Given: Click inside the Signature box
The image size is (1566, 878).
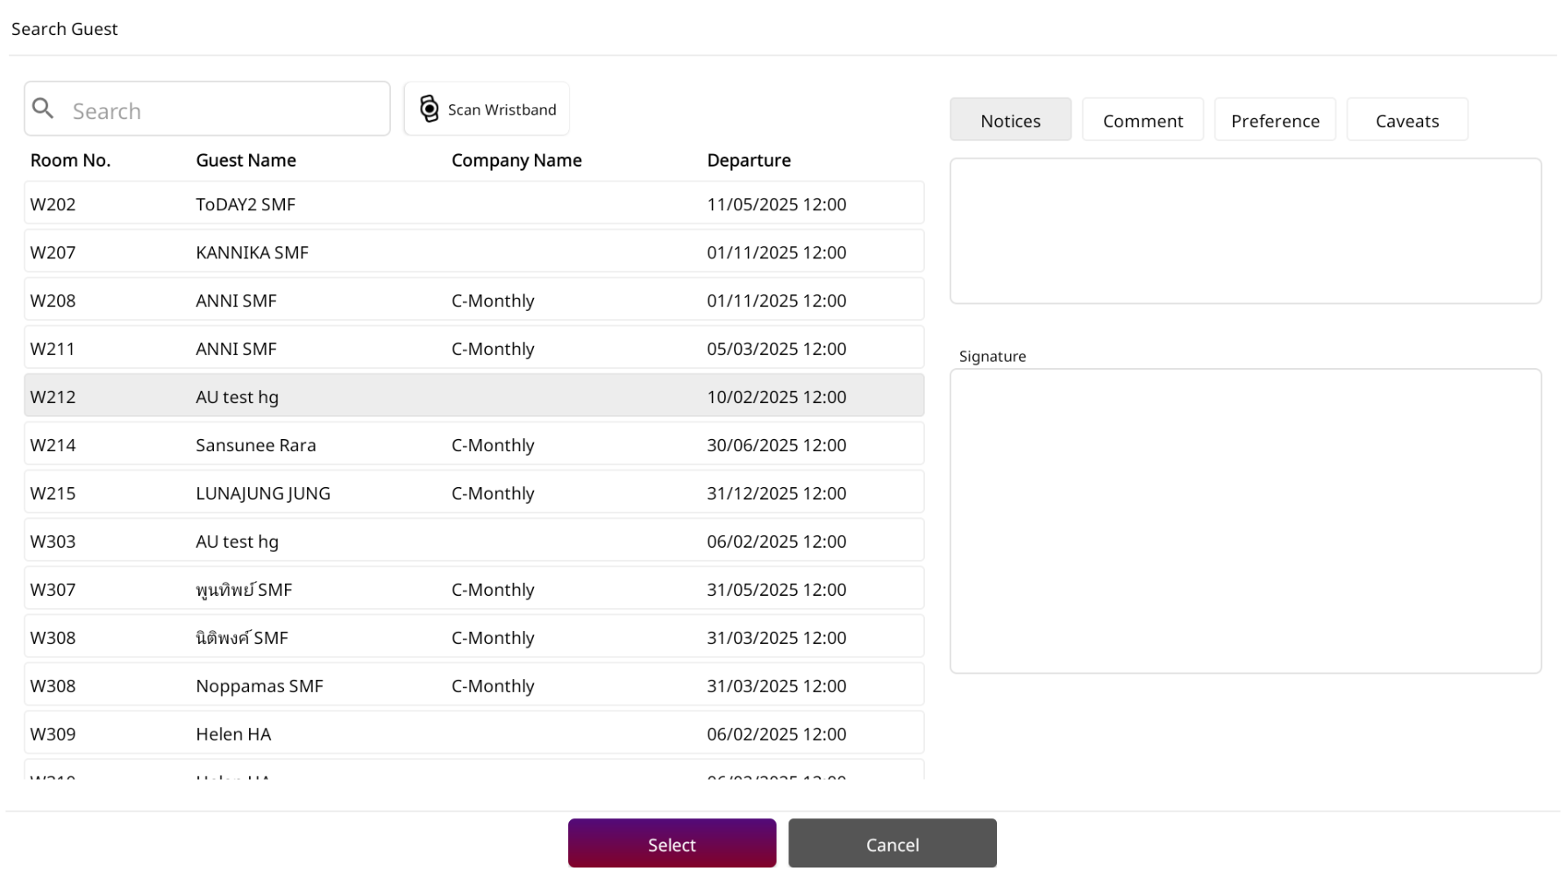Looking at the screenshot, I should 1245,521.
